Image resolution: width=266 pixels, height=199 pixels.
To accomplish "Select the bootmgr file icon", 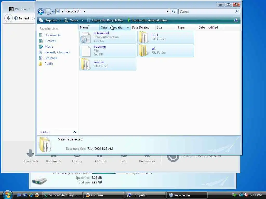I will [x=86, y=51].
